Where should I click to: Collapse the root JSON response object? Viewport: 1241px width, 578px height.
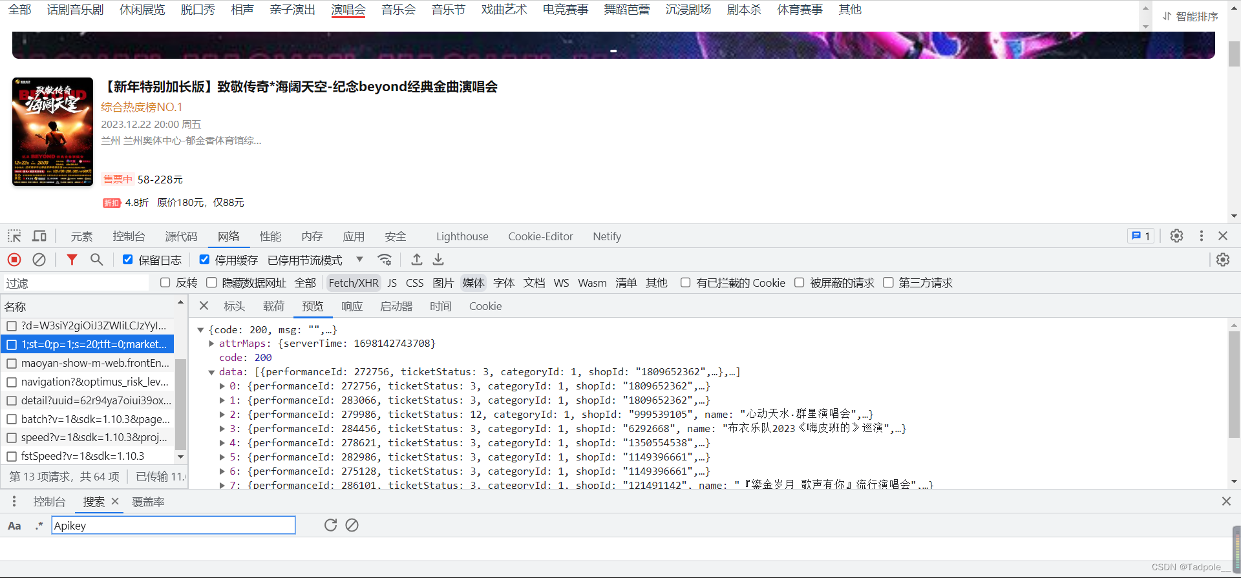click(200, 330)
